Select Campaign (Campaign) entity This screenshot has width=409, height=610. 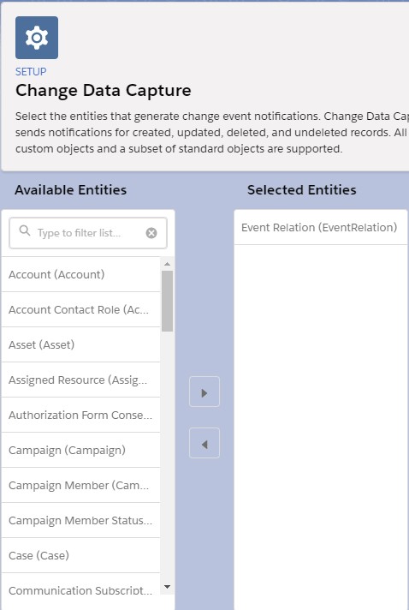pyautogui.click(x=80, y=450)
